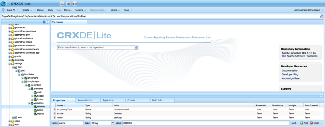The height and width of the screenshot is (127, 325).
Task: Click the refresh icon beside Save All
Action: tap(3, 10)
